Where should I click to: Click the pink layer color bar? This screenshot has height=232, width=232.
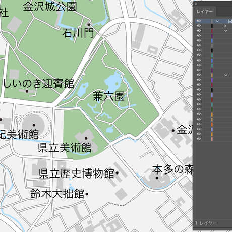212,139
